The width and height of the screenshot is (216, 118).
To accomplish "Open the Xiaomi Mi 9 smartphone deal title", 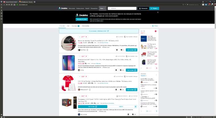I will click(x=104, y=60).
